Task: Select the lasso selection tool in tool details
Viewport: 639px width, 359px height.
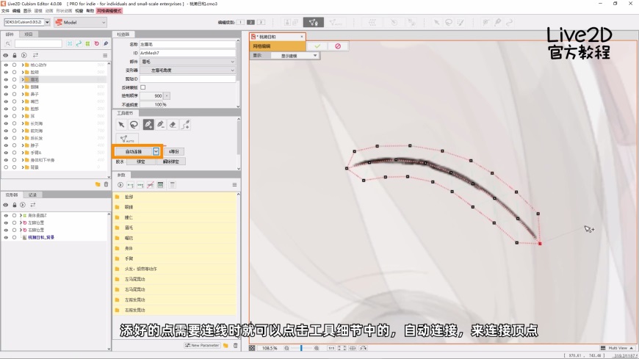Action: 134,125
